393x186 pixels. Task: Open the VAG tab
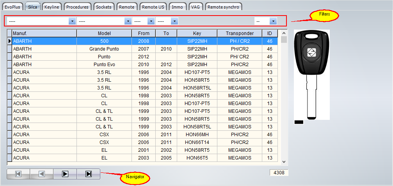pos(196,7)
